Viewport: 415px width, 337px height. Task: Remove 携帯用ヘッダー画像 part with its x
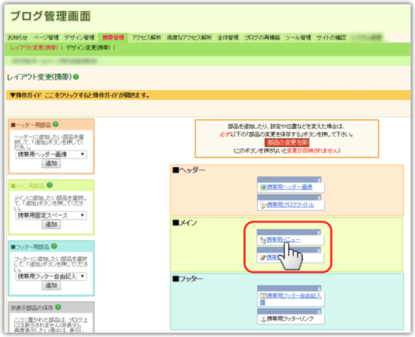pyautogui.click(x=319, y=180)
